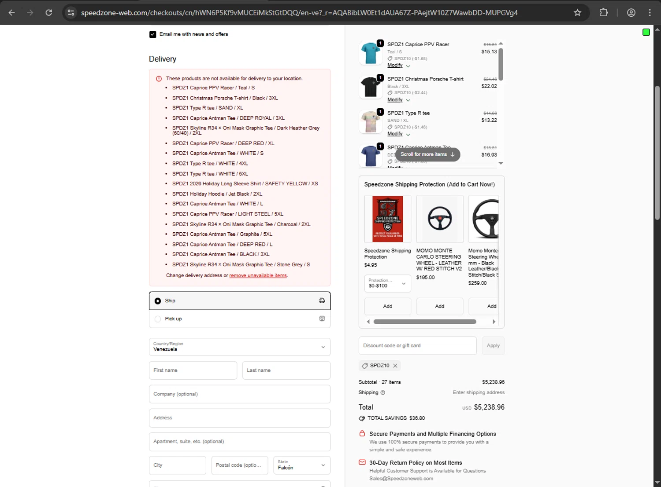The image size is (661, 487).
Task: Click the Postal code field
Action: [x=240, y=465]
